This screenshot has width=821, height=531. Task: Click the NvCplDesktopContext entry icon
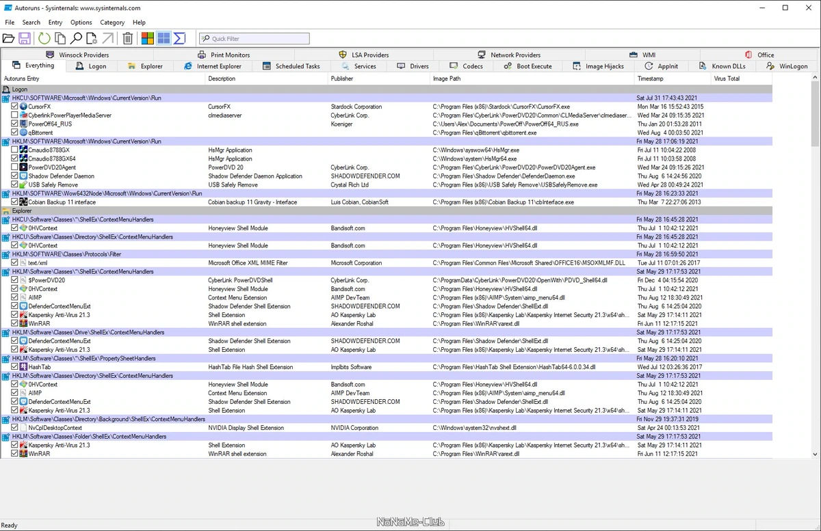(x=23, y=428)
